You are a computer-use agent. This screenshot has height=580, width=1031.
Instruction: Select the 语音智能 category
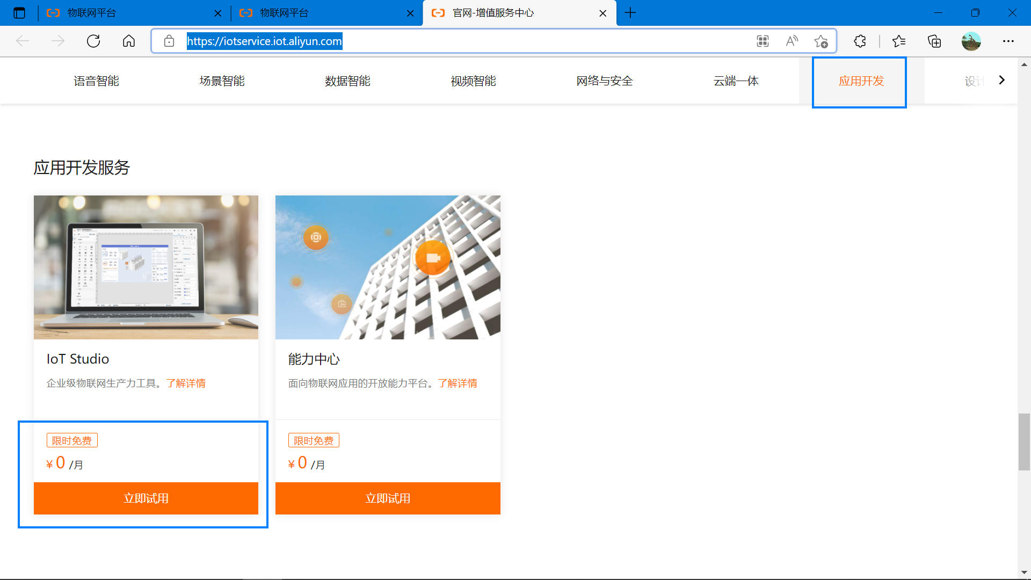97,81
